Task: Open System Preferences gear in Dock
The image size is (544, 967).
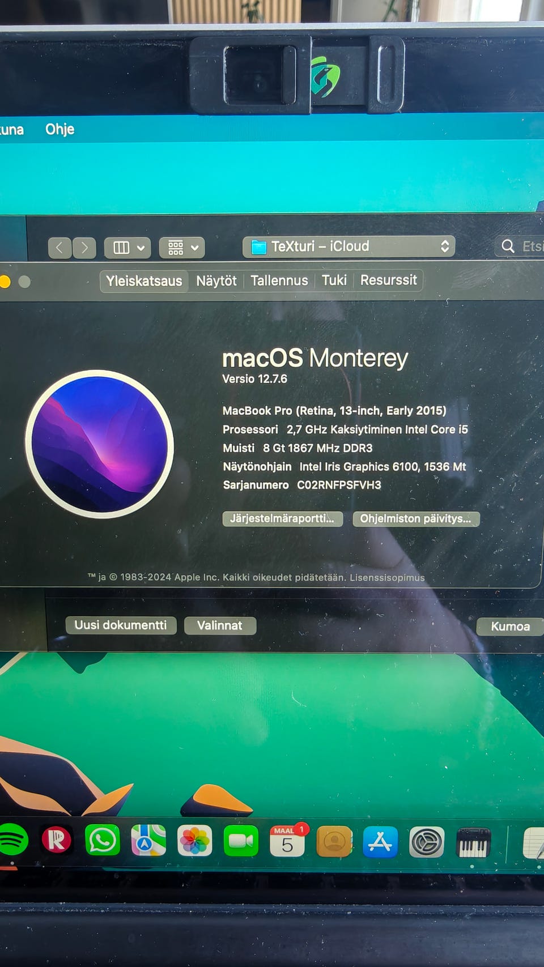Action: pyautogui.click(x=427, y=842)
